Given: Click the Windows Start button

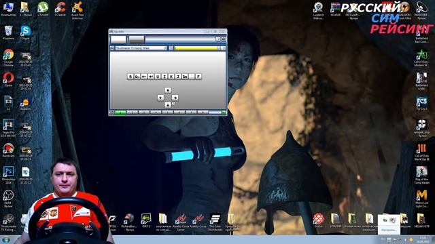Looking at the screenshot, I should click(x=5, y=239).
